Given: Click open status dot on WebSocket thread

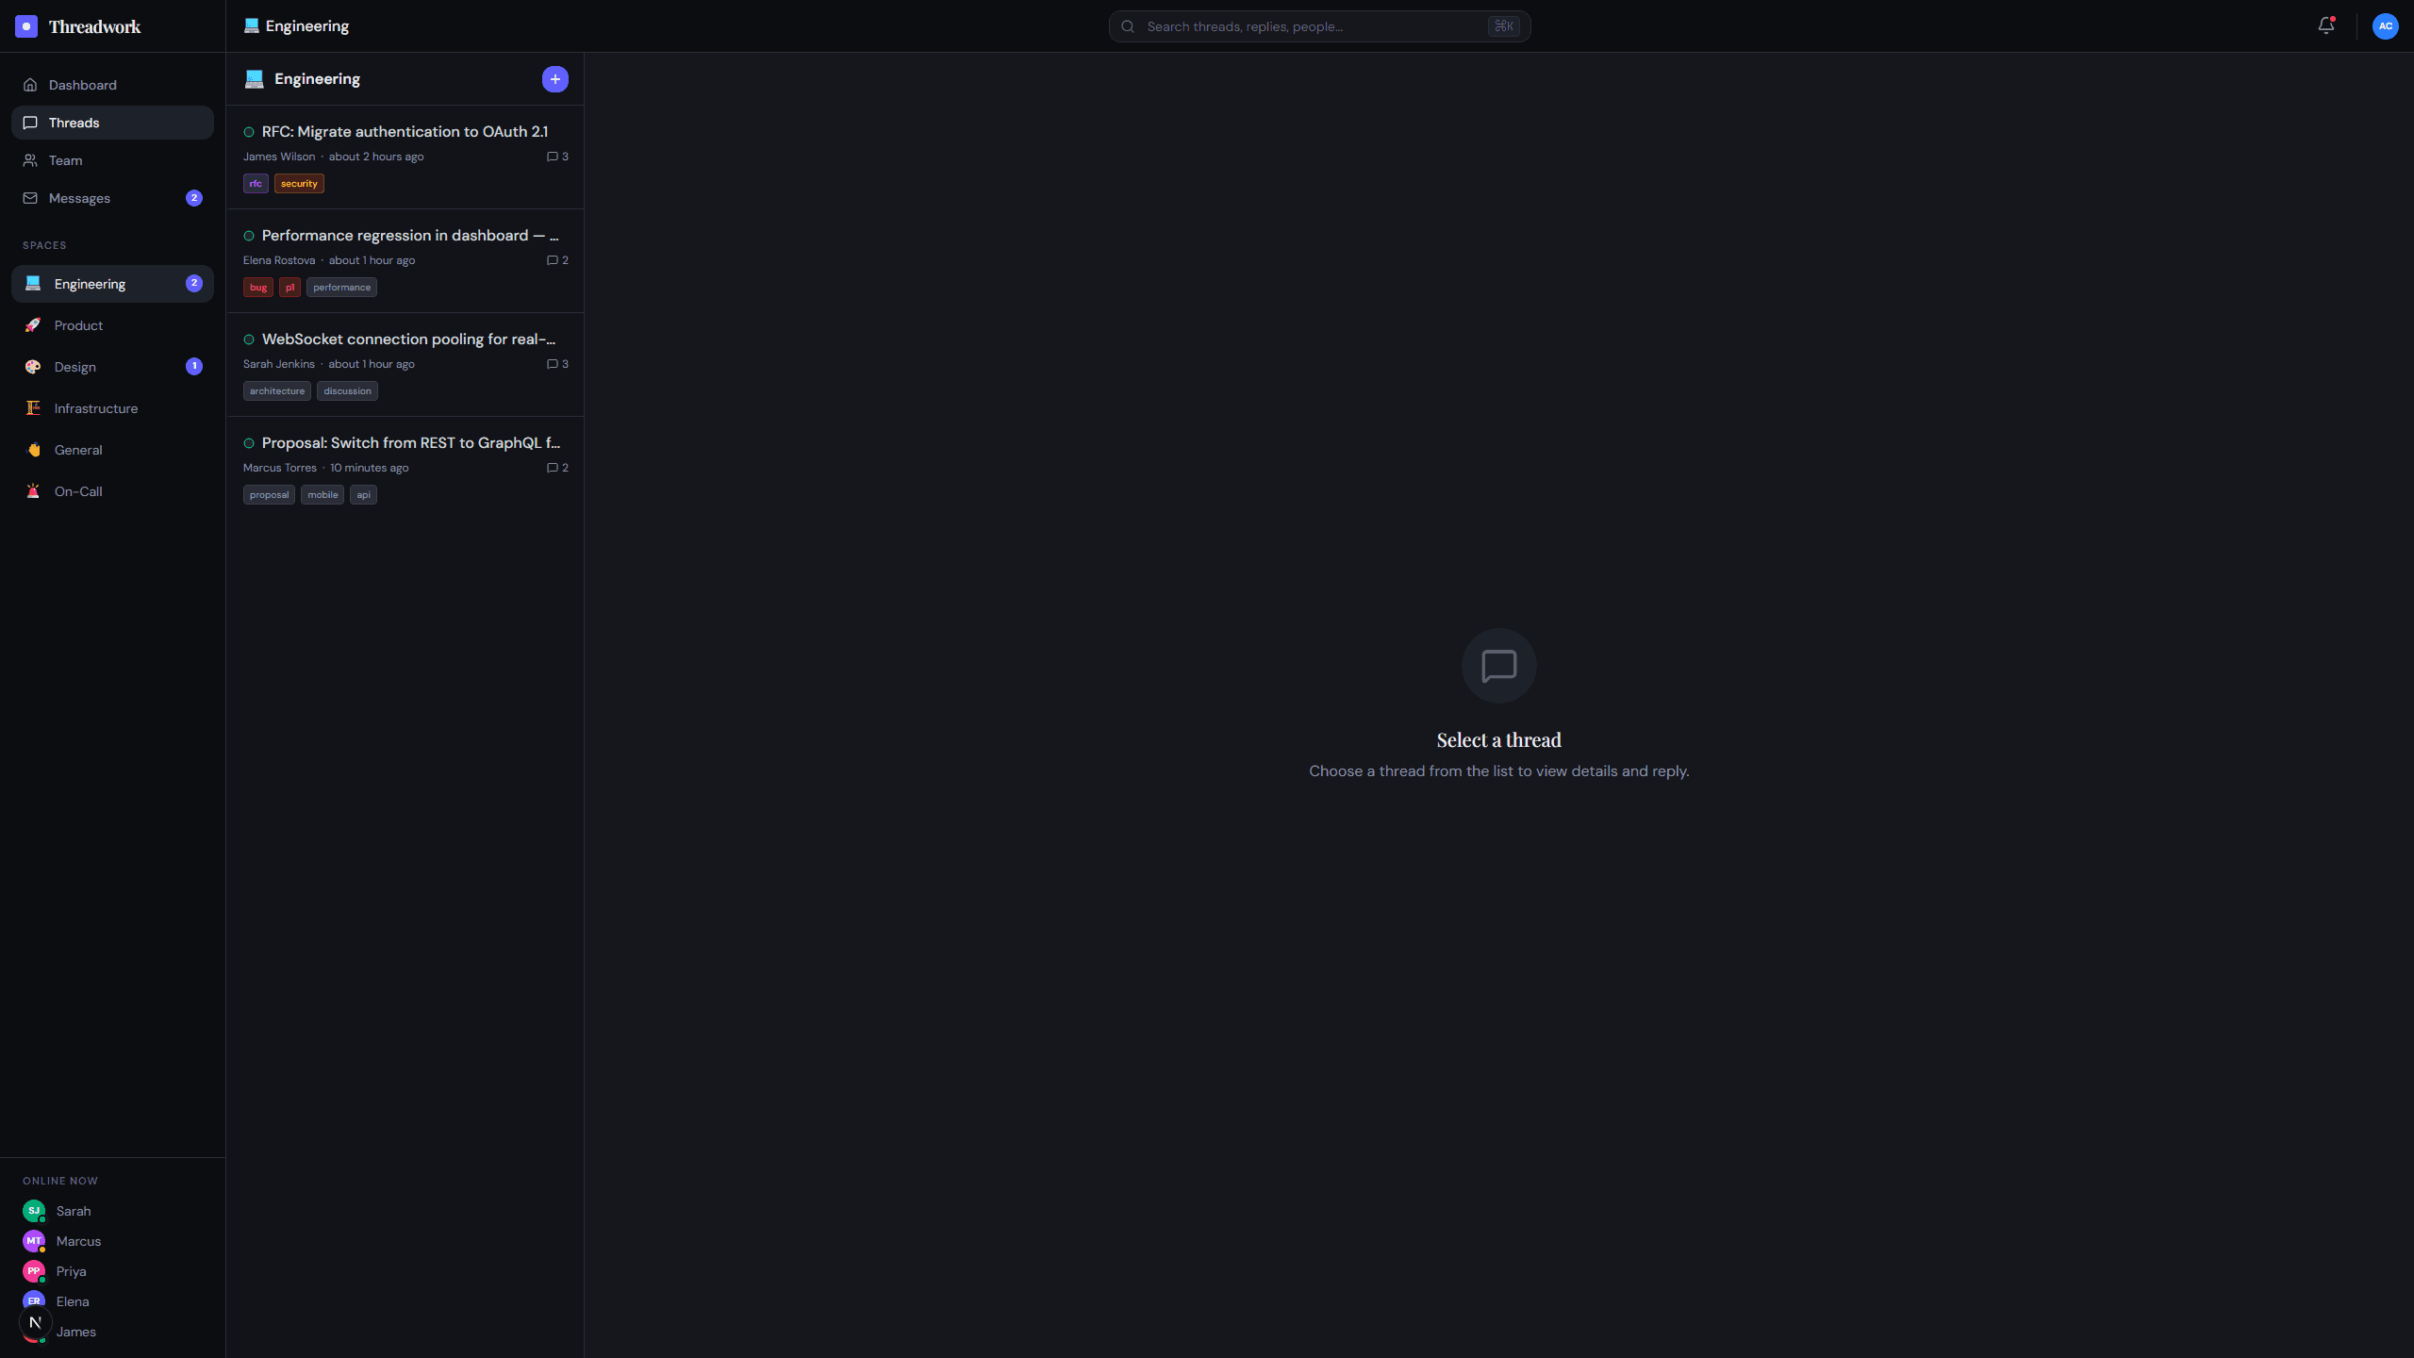Looking at the screenshot, I should point(249,339).
